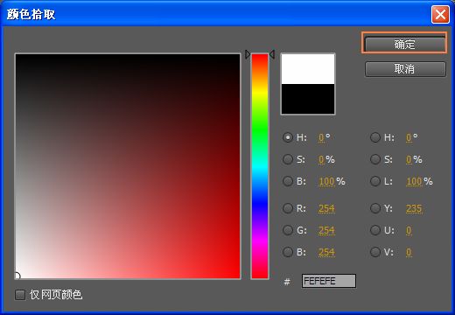Image resolution: width=455 pixels, height=315 pixels.
Task: Click the black original color swatch
Action: 308,99
